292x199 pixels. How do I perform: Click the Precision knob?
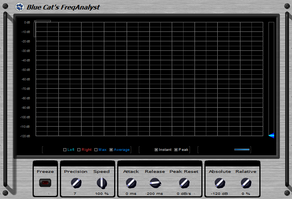tap(76, 183)
